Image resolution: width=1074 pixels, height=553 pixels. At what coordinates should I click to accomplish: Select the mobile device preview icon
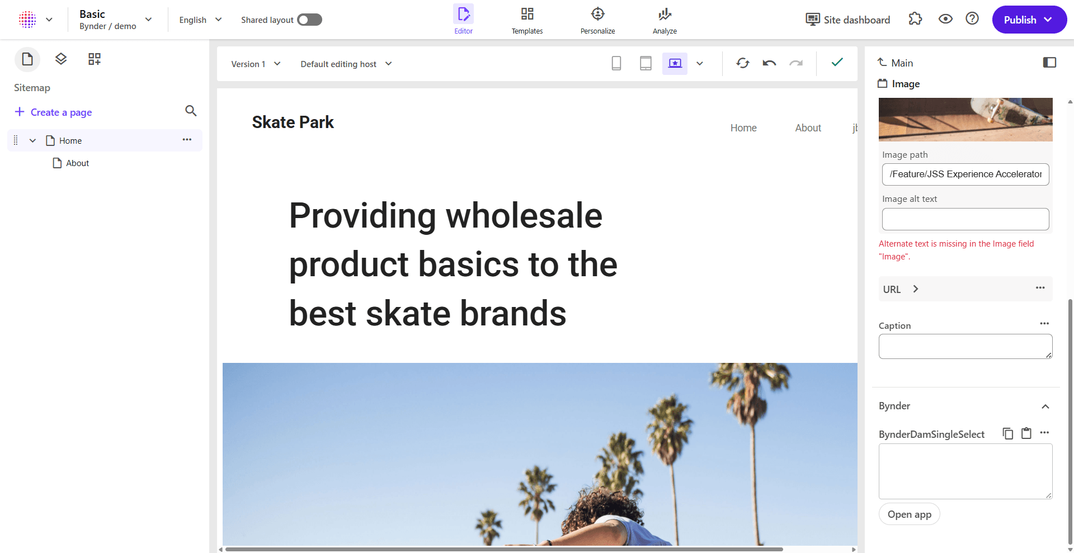pyautogui.click(x=616, y=64)
